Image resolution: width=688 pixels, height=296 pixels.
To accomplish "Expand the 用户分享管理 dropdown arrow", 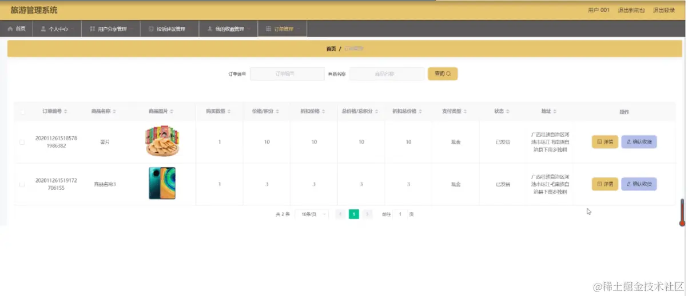I will click(132, 29).
